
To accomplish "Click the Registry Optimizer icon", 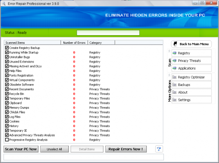I will pos(174,77).
